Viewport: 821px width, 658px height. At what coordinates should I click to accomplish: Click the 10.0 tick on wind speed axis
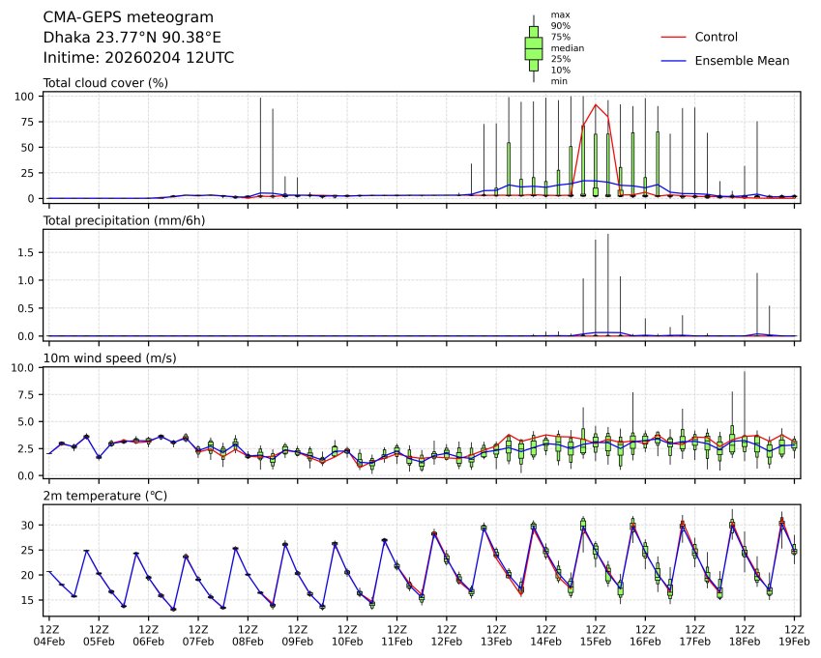[26, 368]
